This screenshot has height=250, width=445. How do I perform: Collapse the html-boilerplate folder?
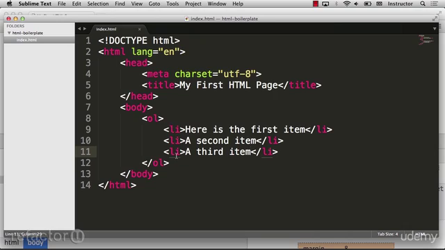point(9,33)
